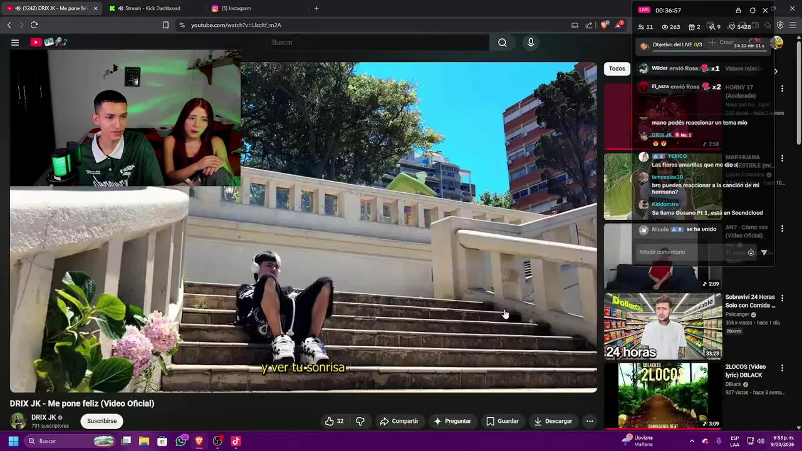Click the search magnifier button
Viewport: 802px width, 451px height.
coord(503,43)
